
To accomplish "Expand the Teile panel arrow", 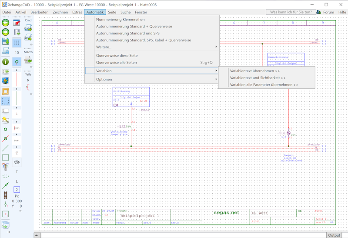I will 28,81.
